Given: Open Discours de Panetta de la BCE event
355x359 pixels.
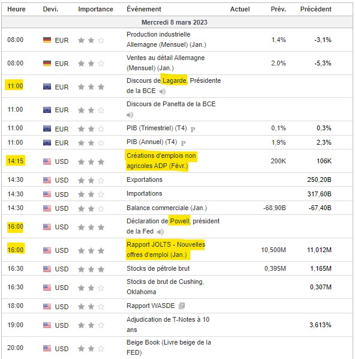Looking at the screenshot, I should [x=171, y=104].
